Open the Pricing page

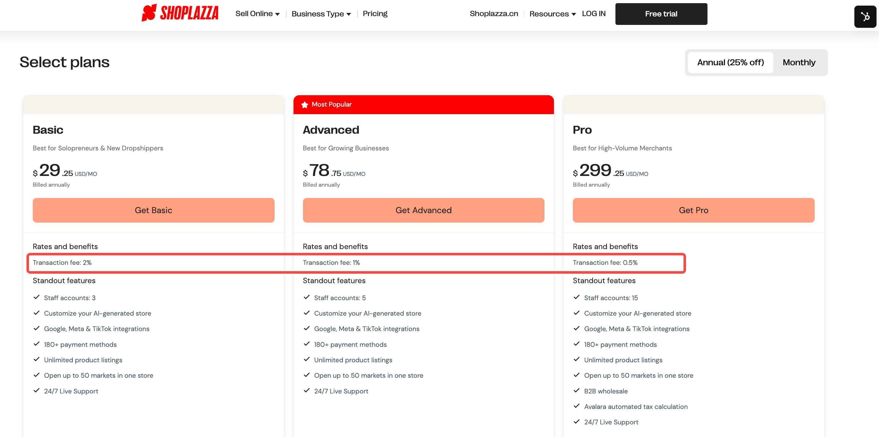coord(375,14)
